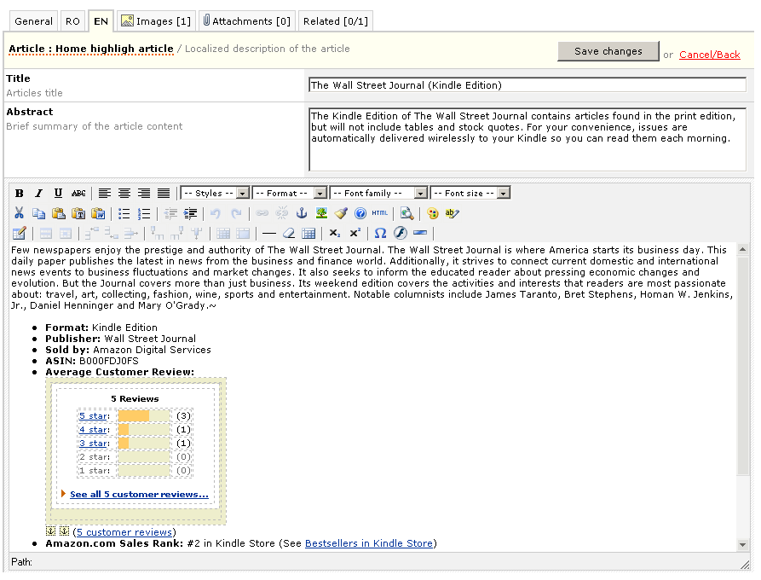Image resolution: width=761 pixels, height=580 pixels.
Task: Insert a link with the chain icon
Action: tap(262, 212)
